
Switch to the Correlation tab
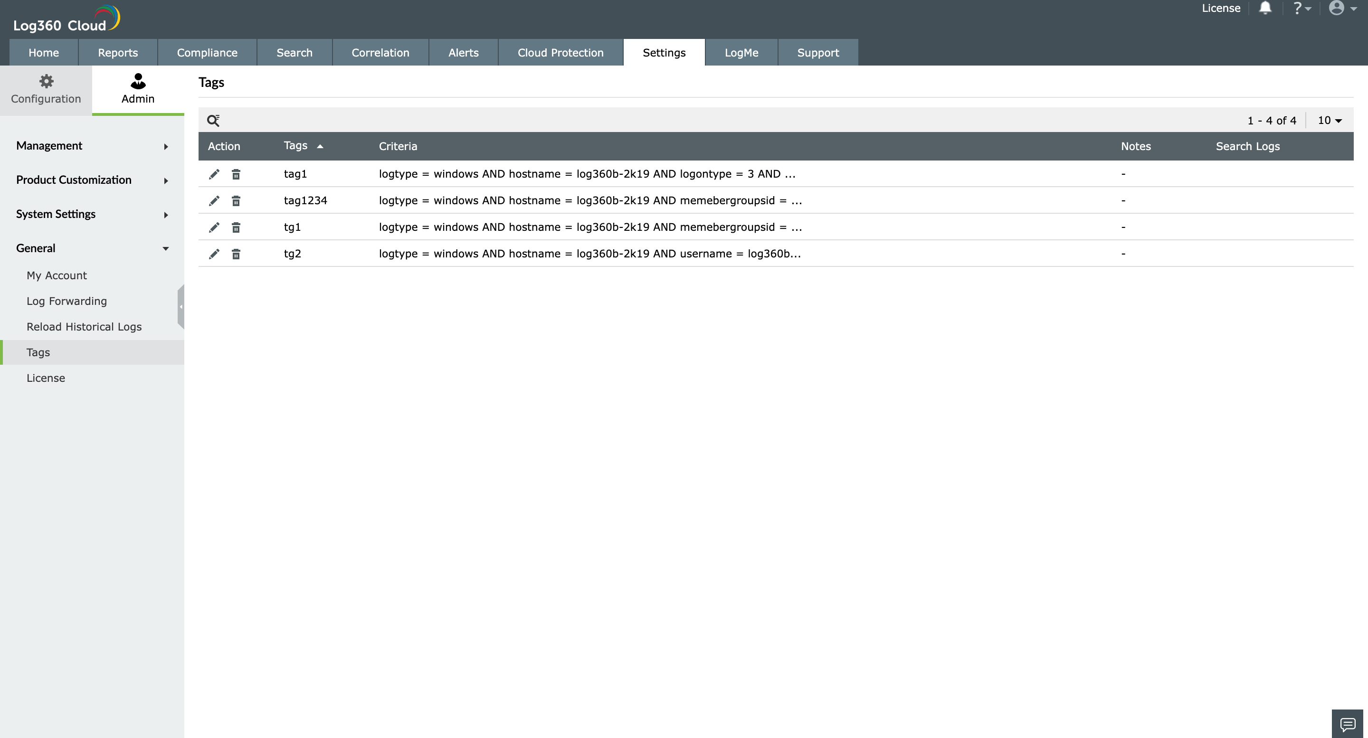pos(380,53)
